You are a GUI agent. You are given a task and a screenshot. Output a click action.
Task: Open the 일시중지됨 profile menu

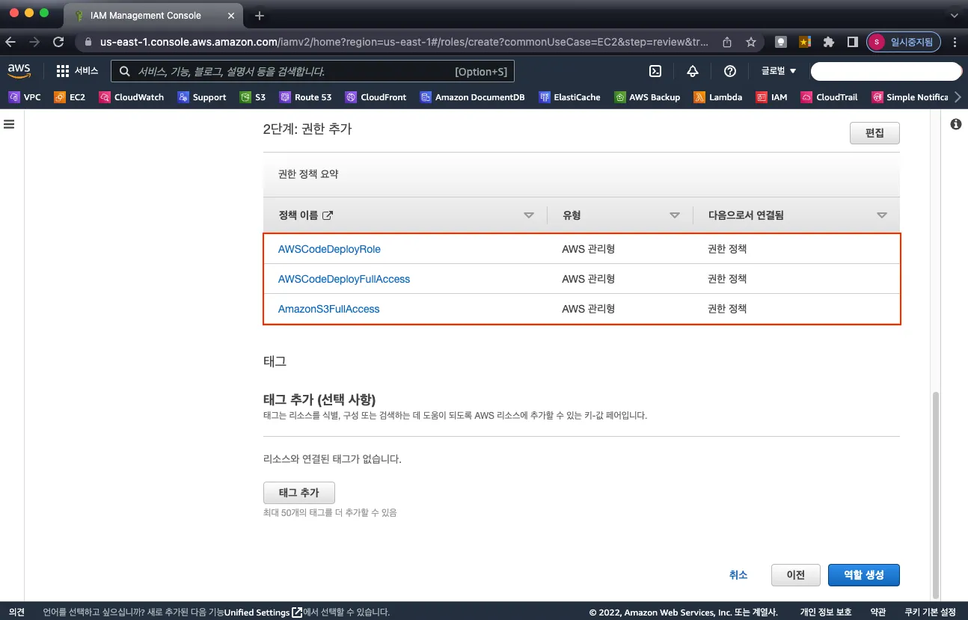[x=902, y=42]
